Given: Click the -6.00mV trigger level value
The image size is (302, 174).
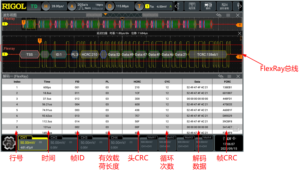Looking at the screenshot, I should point(161,7).
